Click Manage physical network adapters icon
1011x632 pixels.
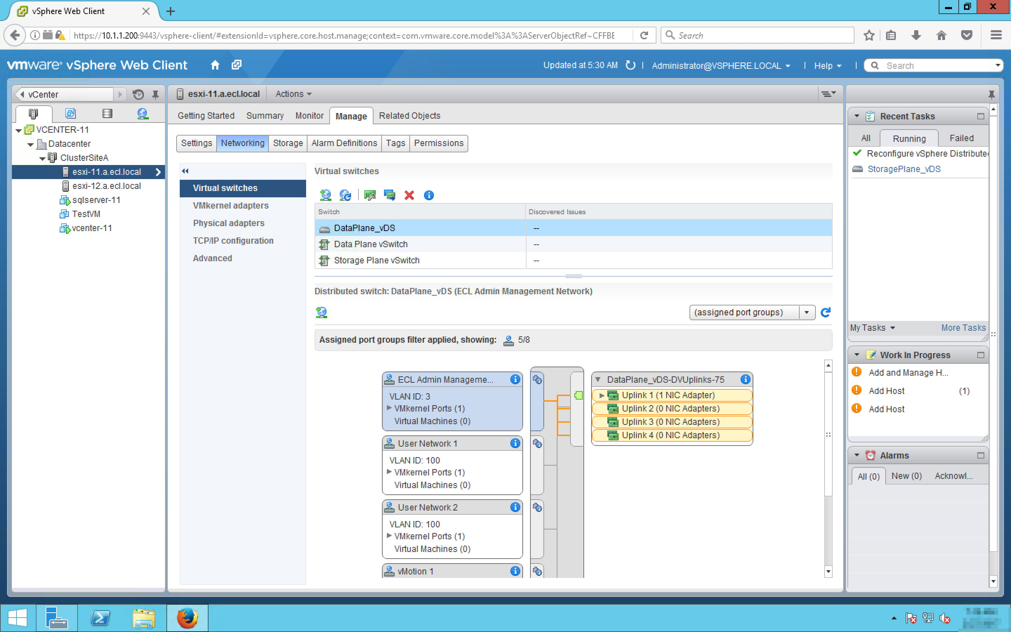pyautogui.click(x=370, y=195)
